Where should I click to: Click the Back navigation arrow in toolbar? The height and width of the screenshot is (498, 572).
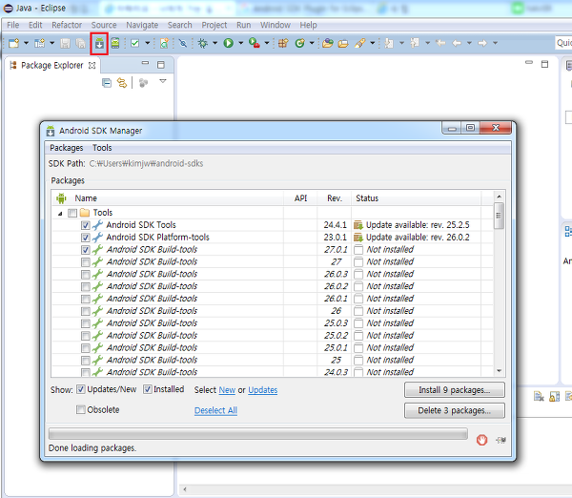[457, 43]
